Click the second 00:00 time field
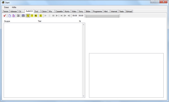 81,16
